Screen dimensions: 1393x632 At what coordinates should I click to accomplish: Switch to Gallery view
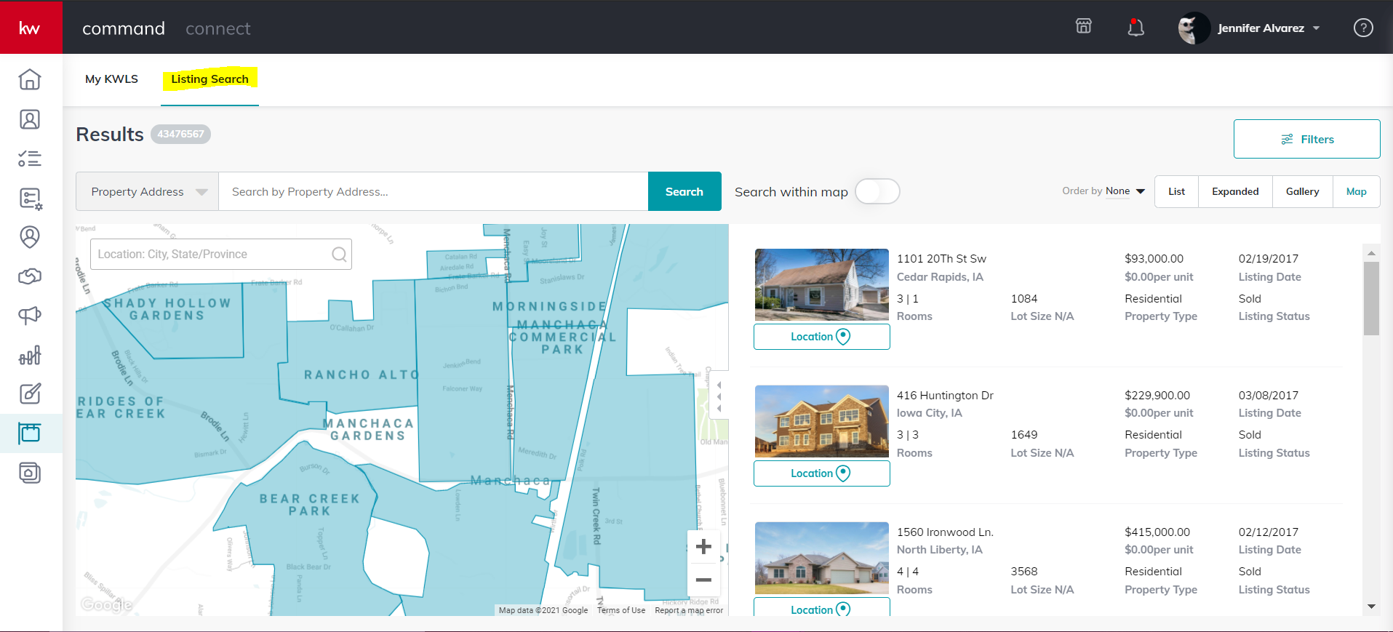click(x=1302, y=191)
